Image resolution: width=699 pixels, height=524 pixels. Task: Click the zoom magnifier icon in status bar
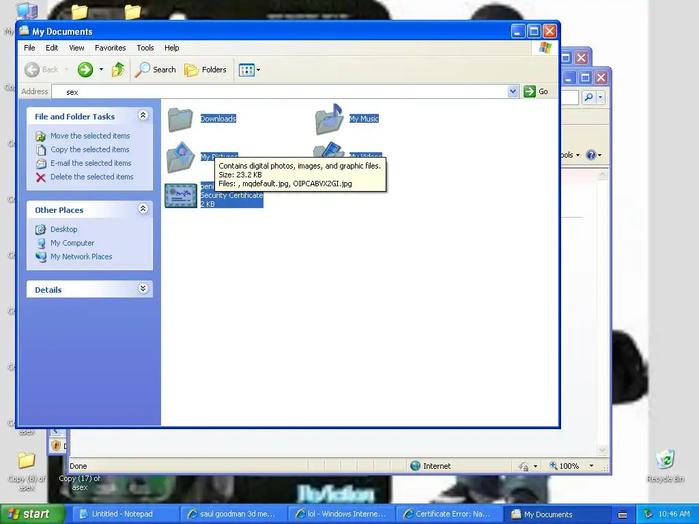coord(553,465)
